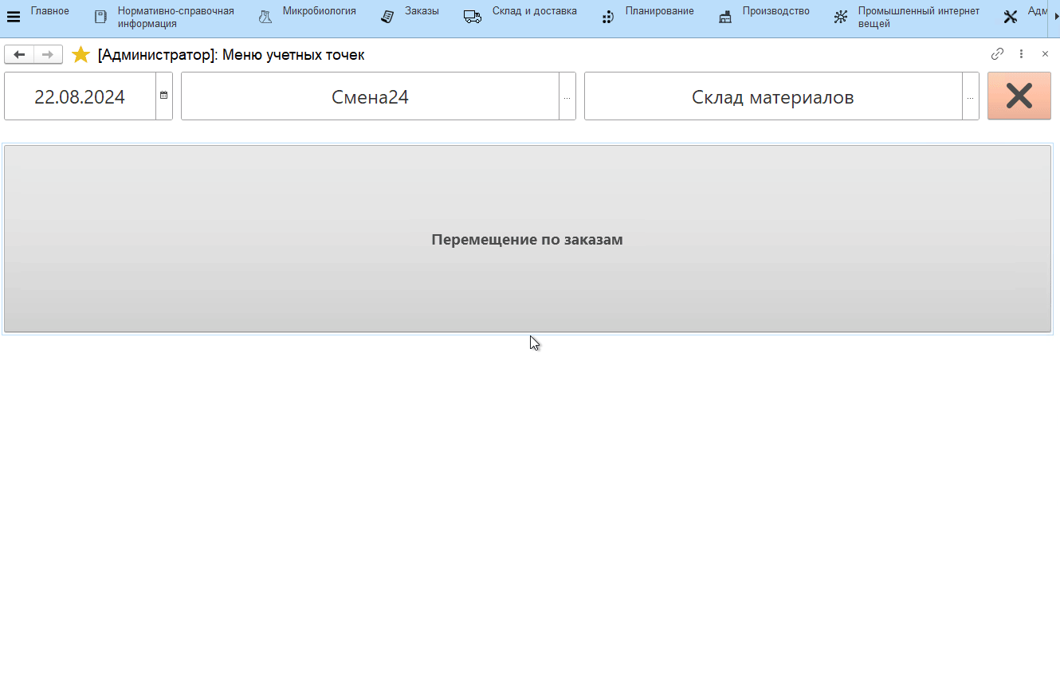The image size is (1060, 674).
Task: Open the Главное section
Action: pyautogui.click(x=49, y=11)
